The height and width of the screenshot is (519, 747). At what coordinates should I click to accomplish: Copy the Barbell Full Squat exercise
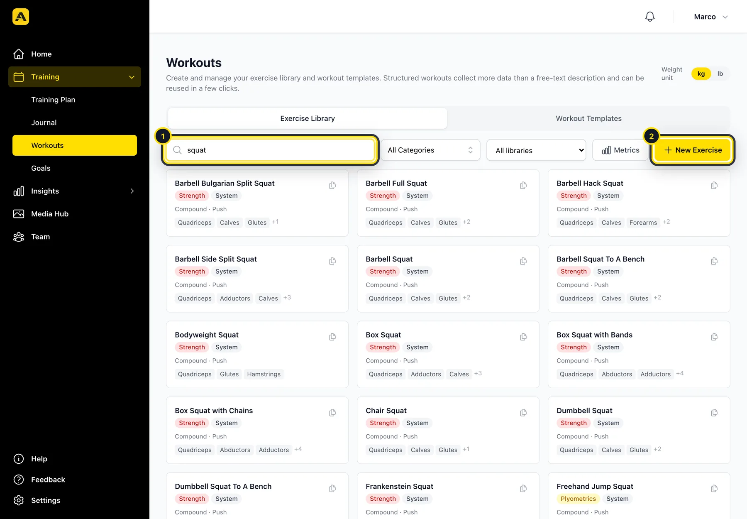[x=523, y=185]
